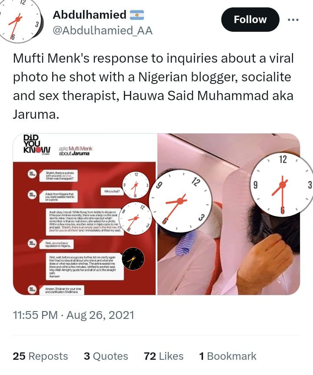This screenshot has width=313, height=375.
Task: Click the Abdulhamied display name
Action: pyautogui.click(x=90, y=15)
